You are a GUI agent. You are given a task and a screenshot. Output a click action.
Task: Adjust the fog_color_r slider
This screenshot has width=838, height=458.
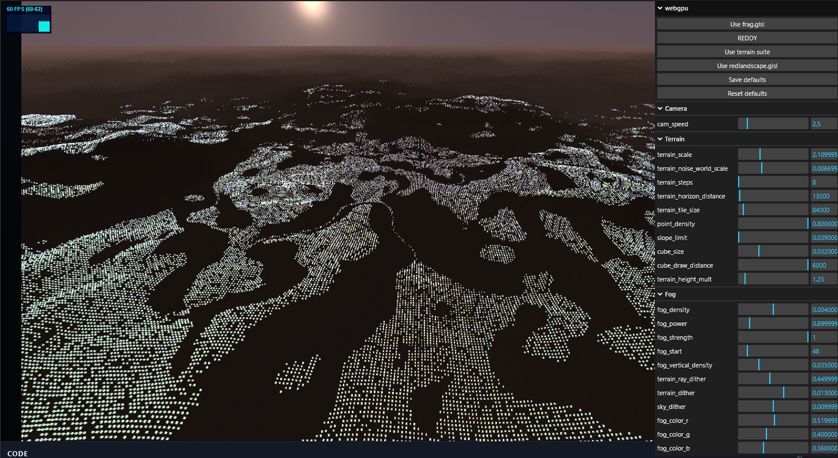coord(774,419)
